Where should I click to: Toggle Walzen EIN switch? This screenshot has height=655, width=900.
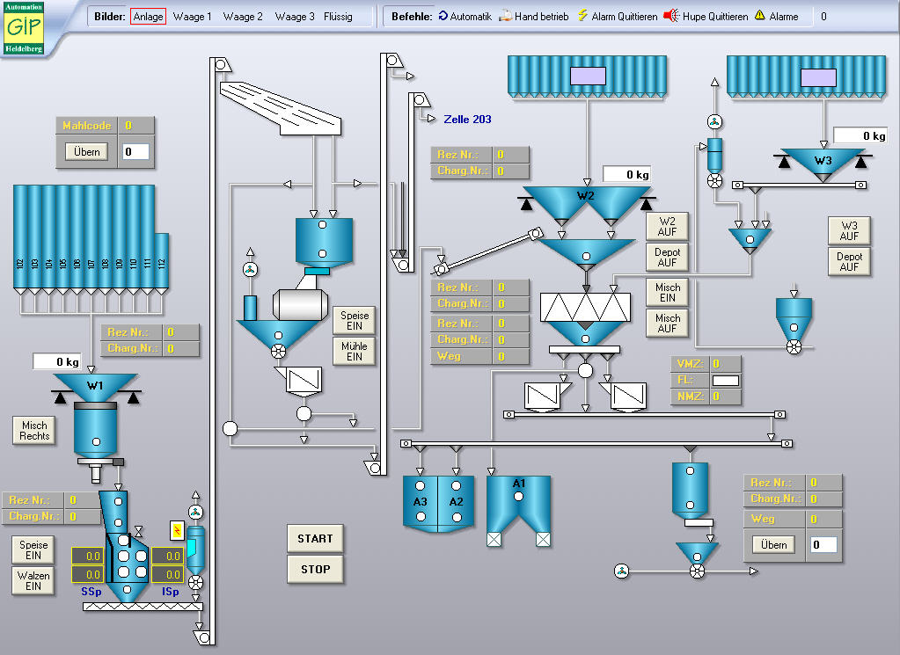pyautogui.click(x=33, y=581)
